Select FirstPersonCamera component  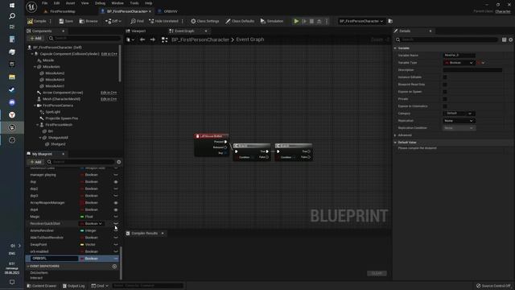click(x=58, y=106)
